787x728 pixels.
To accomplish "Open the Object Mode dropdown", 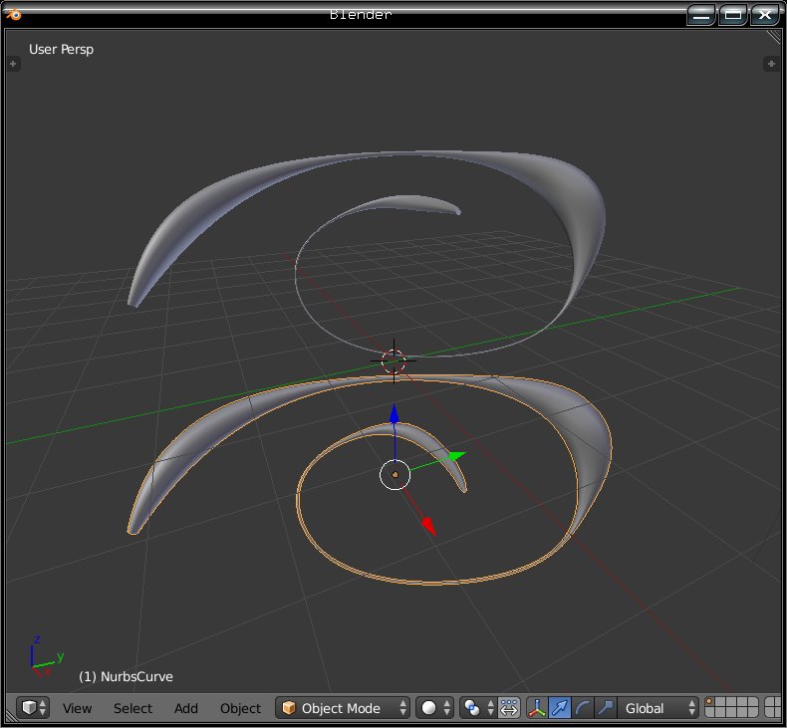I will (x=344, y=708).
